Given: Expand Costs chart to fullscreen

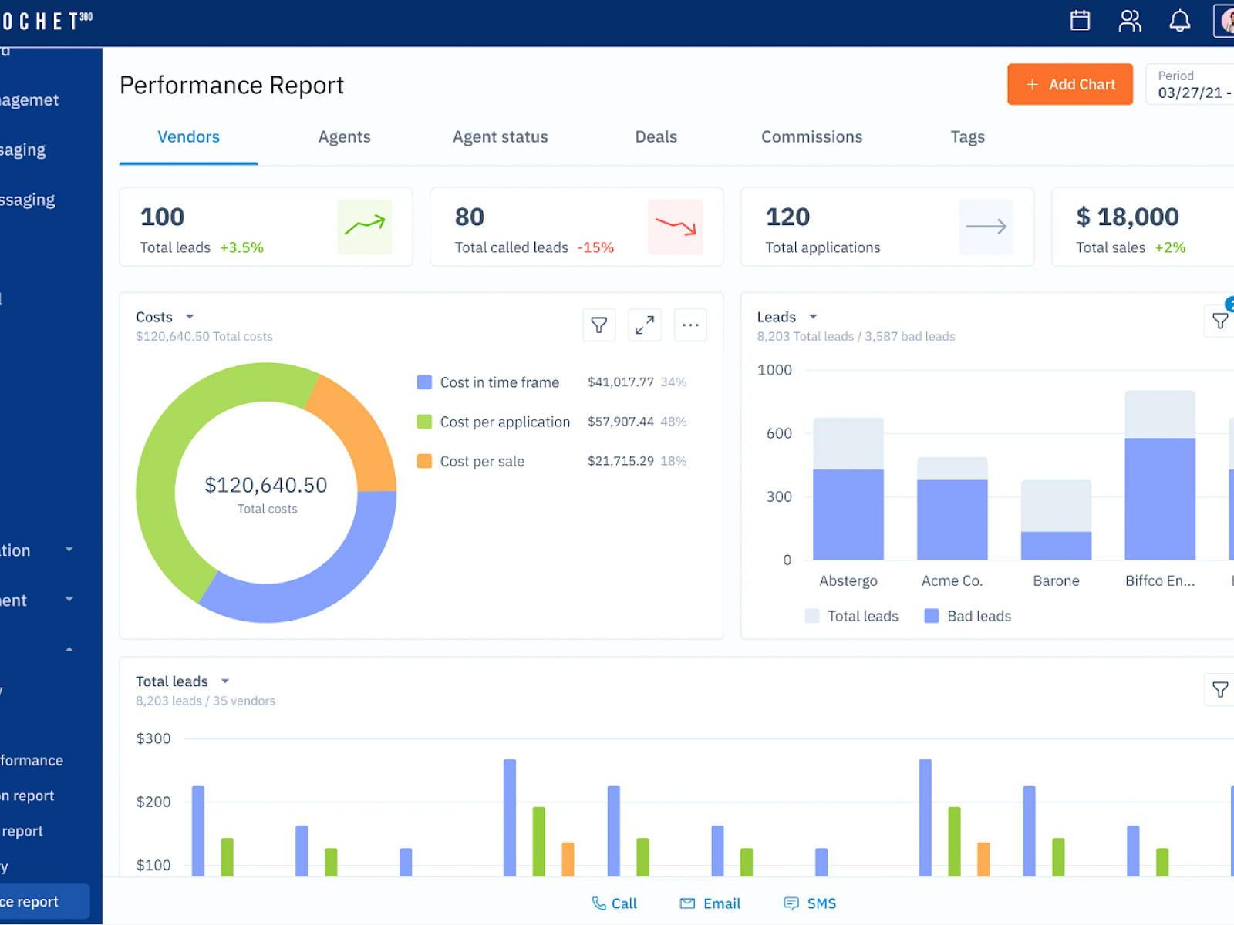Looking at the screenshot, I should (644, 325).
